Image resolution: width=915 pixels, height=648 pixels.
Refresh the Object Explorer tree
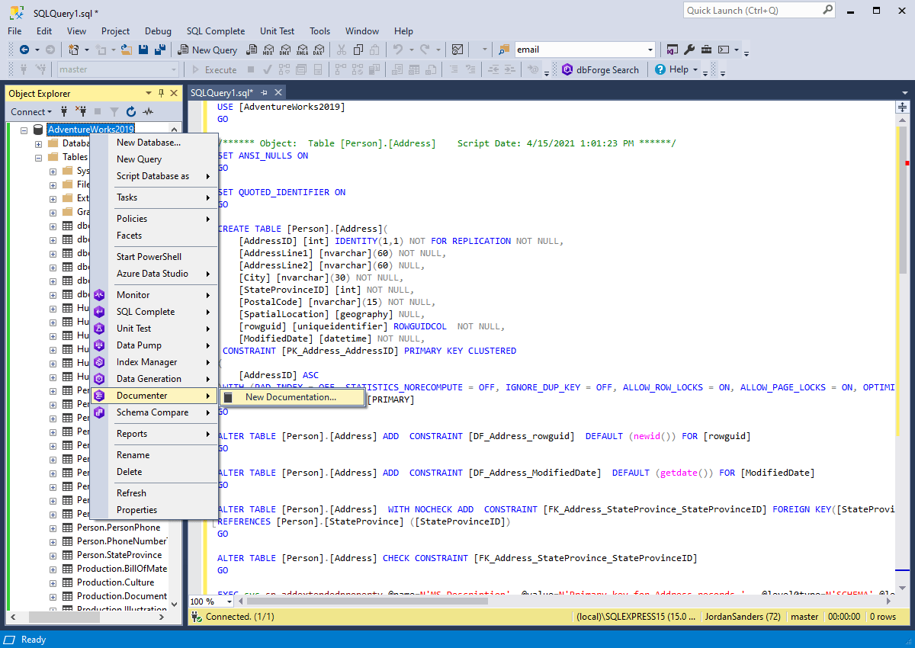click(130, 111)
